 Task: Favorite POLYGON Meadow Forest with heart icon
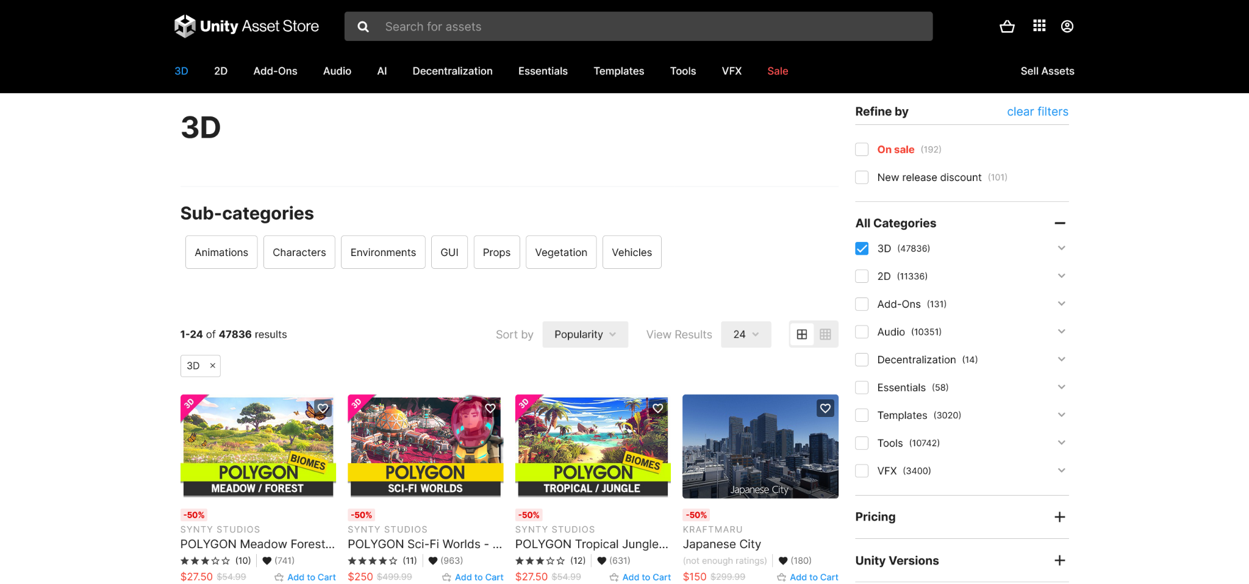pyautogui.click(x=323, y=408)
